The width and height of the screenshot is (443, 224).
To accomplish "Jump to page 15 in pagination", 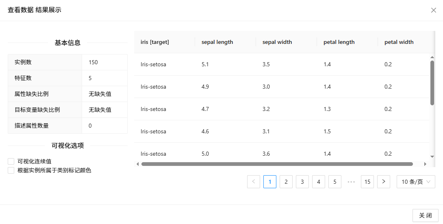I will (367, 182).
